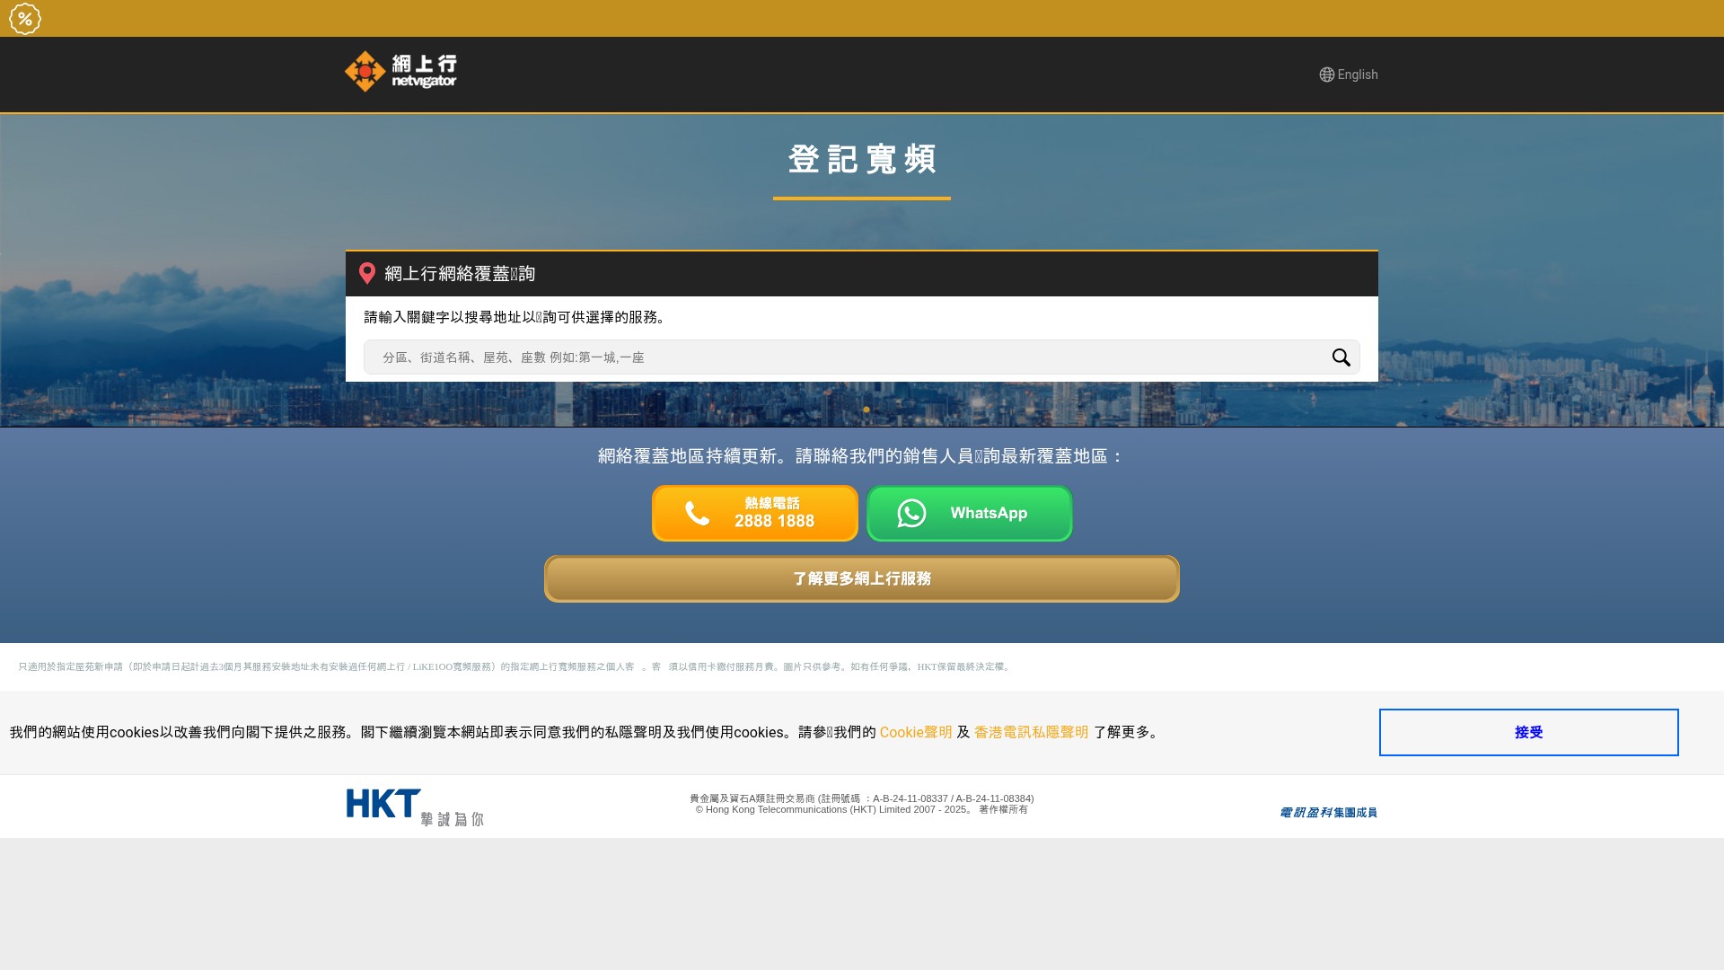Select the 登記寬頻 page heading
The height and width of the screenshot is (970, 1724).
[862, 160]
